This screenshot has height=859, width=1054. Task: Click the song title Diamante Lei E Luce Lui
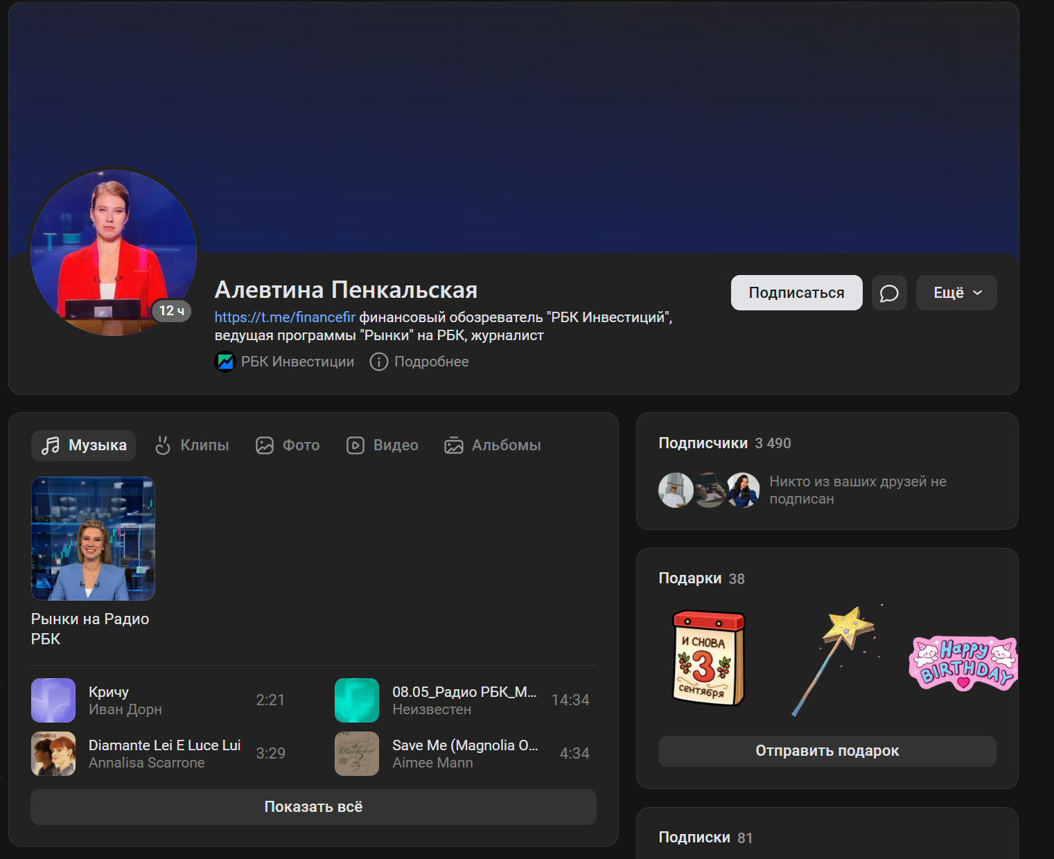point(165,745)
